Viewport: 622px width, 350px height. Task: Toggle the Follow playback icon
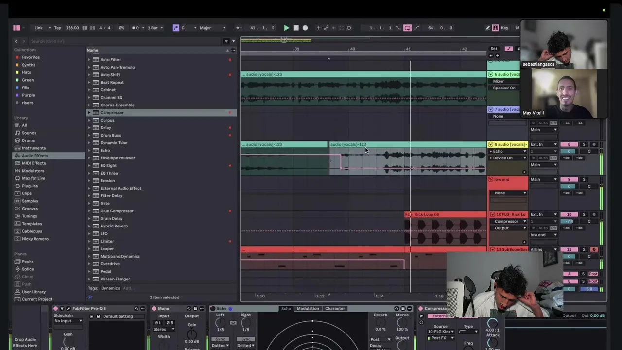[x=239, y=28]
